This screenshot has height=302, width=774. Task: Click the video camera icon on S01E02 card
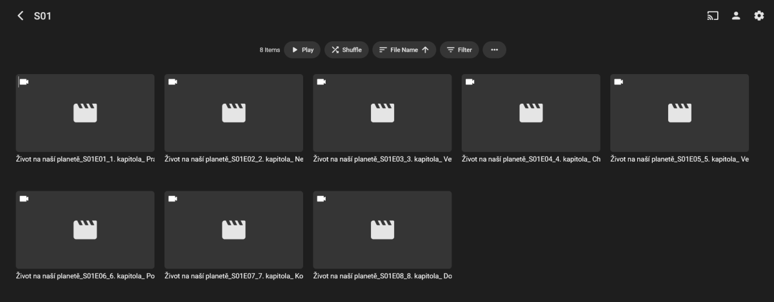click(x=172, y=82)
